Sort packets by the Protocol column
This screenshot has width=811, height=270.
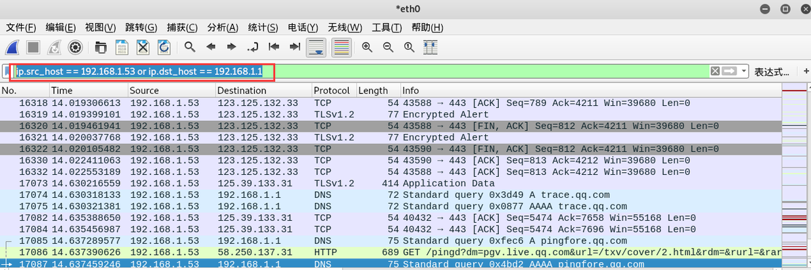click(x=331, y=90)
